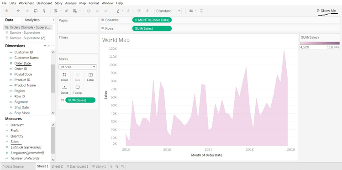Switch to the Analytics tab
Image resolution: width=342 pixels, height=170 pixels.
(x=32, y=20)
